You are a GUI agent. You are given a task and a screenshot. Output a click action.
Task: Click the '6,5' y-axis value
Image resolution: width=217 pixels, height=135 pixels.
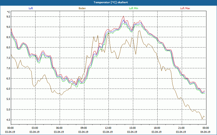point(8,79)
